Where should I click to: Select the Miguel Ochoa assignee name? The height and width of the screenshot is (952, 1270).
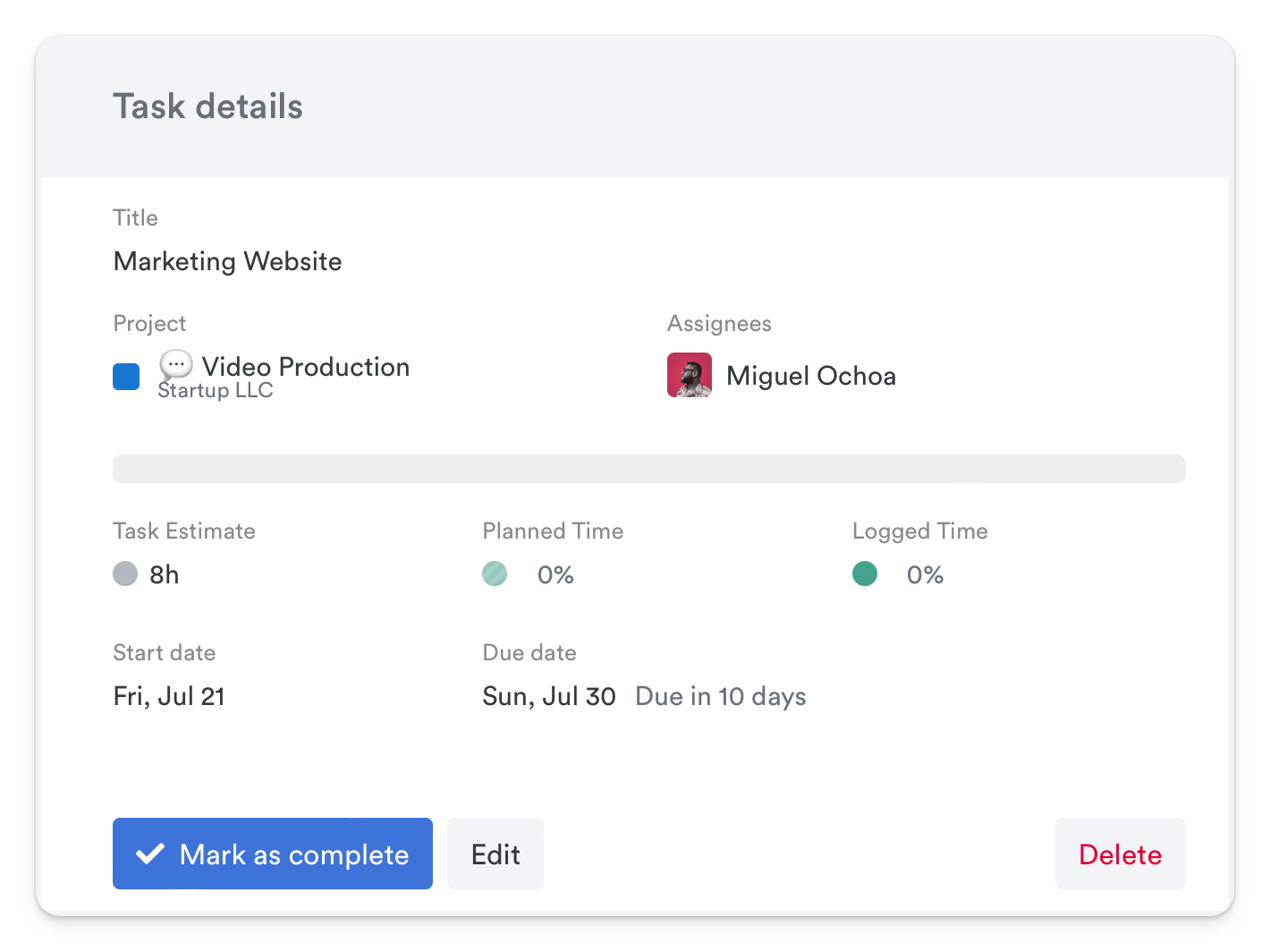coord(811,376)
